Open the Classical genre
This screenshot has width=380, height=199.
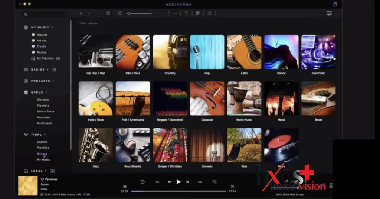[x=207, y=98]
